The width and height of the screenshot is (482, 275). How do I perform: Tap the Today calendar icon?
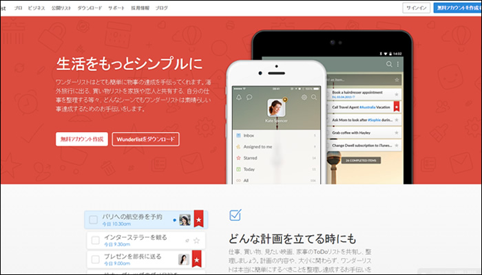pyautogui.click(x=238, y=169)
